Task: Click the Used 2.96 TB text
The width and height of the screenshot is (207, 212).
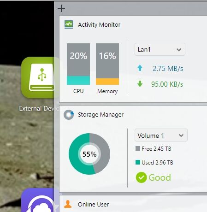Action: 157,163
